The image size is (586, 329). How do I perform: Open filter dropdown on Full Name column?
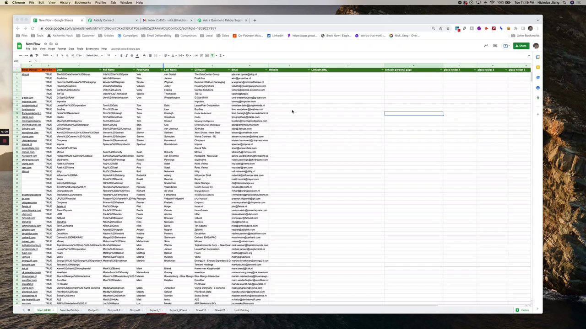pos(133,70)
